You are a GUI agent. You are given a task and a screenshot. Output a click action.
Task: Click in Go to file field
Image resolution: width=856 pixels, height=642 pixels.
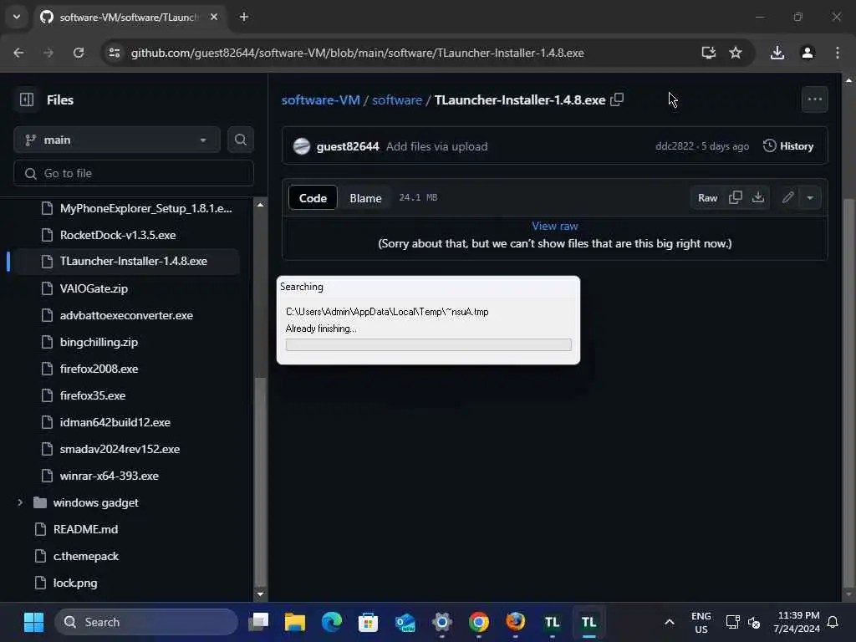point(134,173)
